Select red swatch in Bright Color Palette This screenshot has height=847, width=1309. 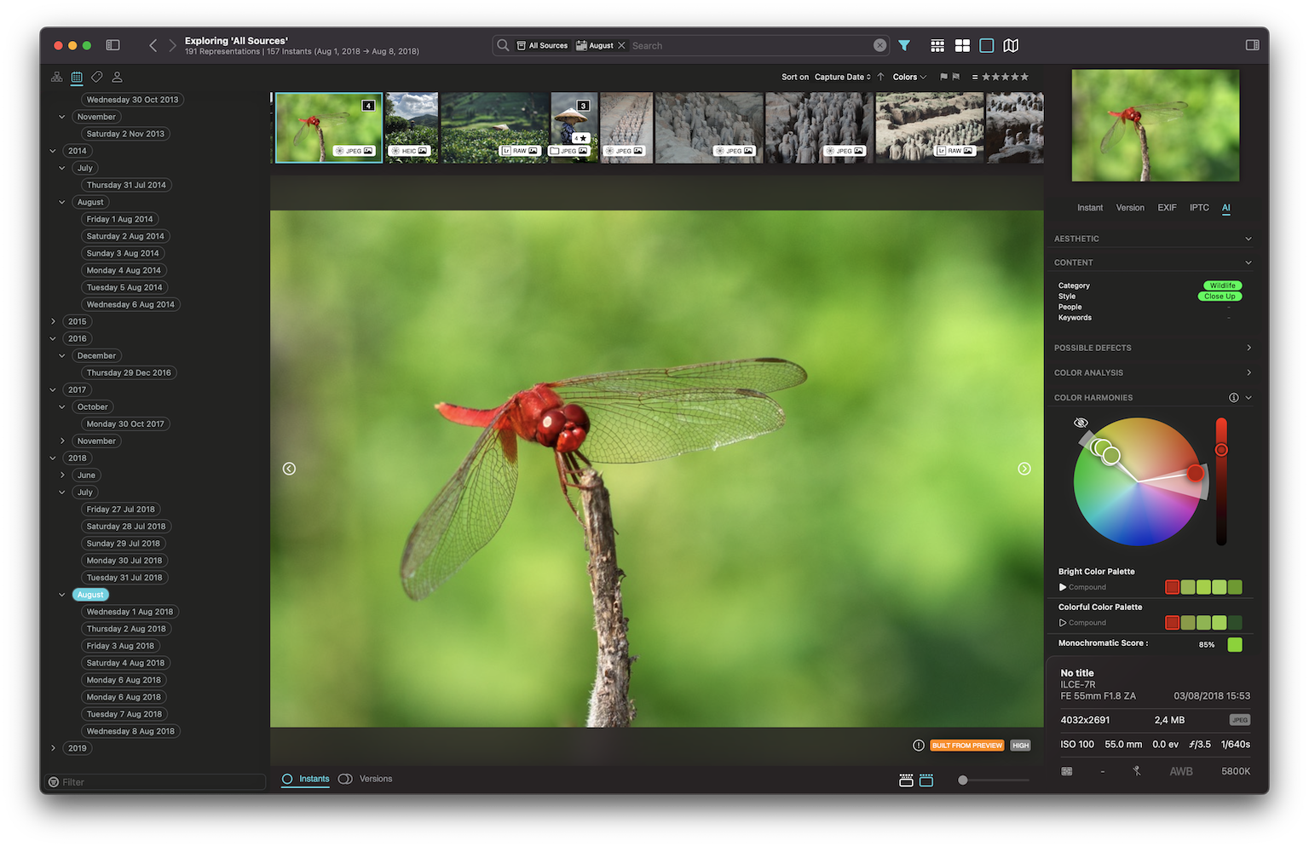click(x=1172, y=587)
